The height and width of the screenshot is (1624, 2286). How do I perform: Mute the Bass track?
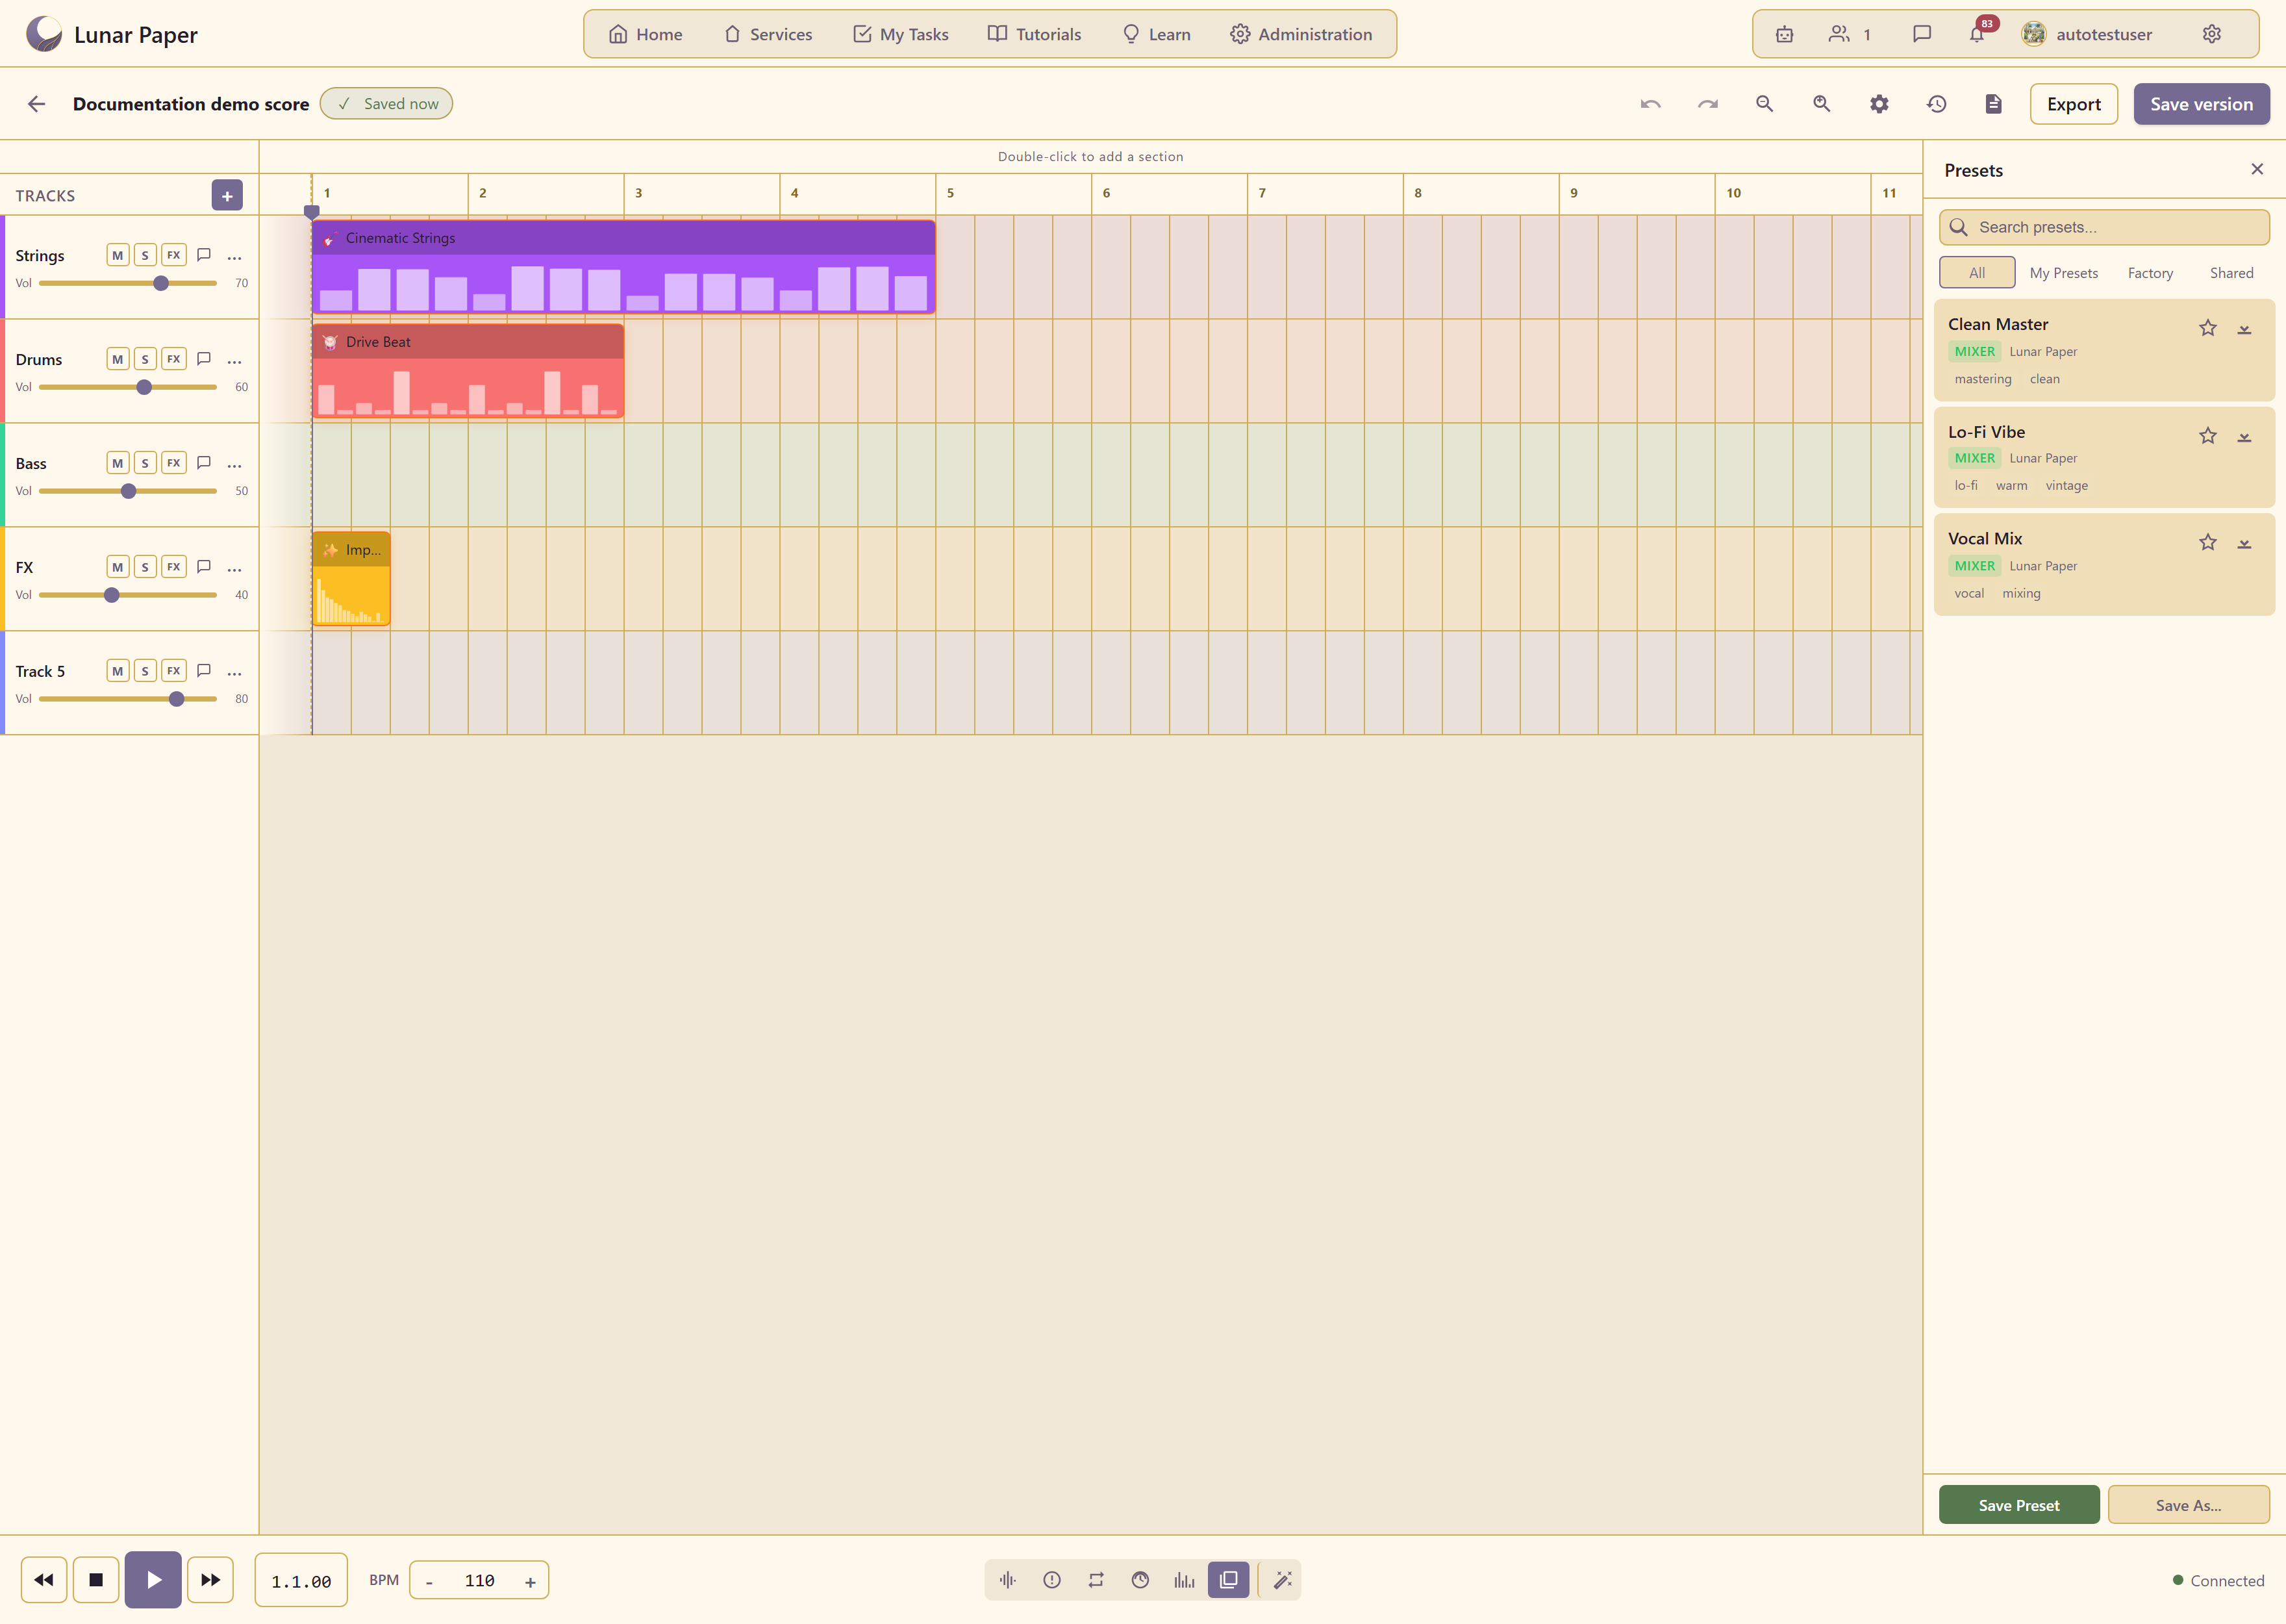coord(118,463)
